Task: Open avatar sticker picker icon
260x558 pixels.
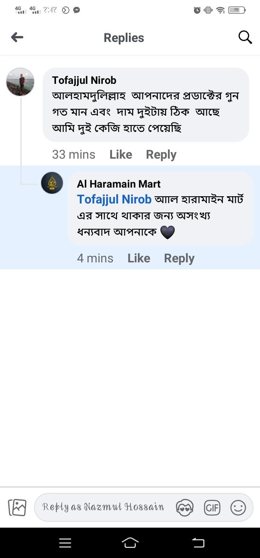Action: (185, 507)
